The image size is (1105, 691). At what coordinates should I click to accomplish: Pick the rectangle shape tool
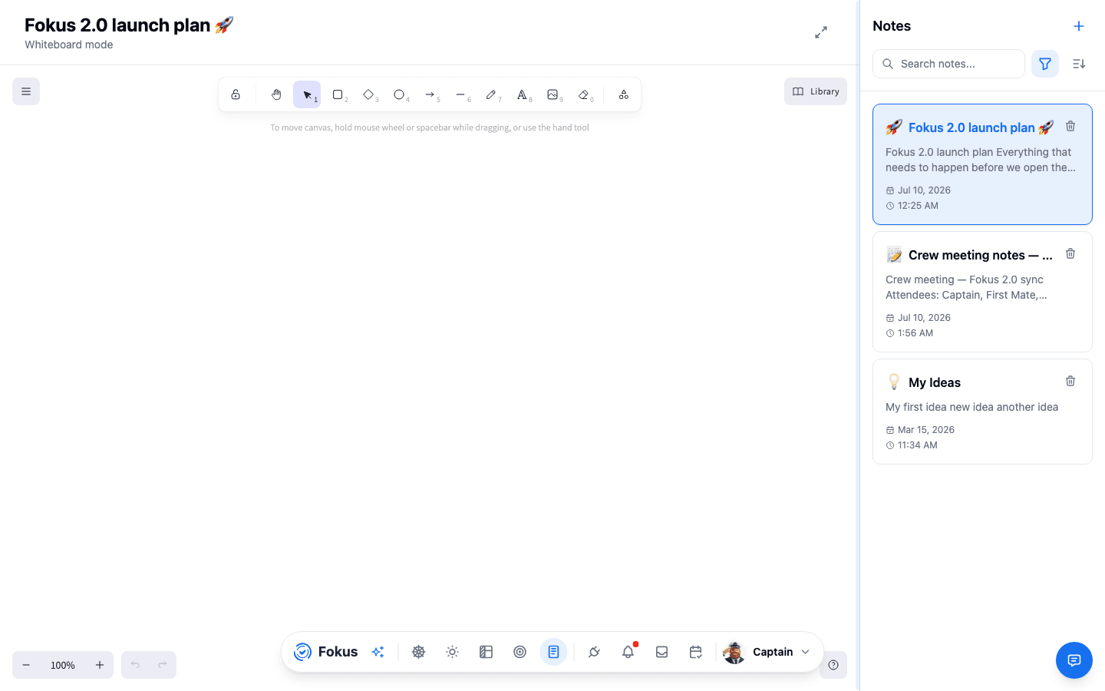[x=338, y=94]
